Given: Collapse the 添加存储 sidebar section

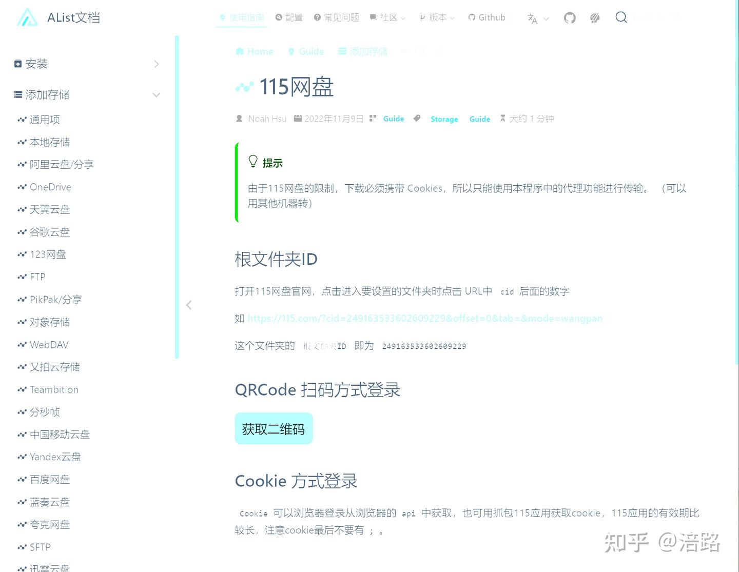Looking at the screenshot, I should (x=87, y=95).
